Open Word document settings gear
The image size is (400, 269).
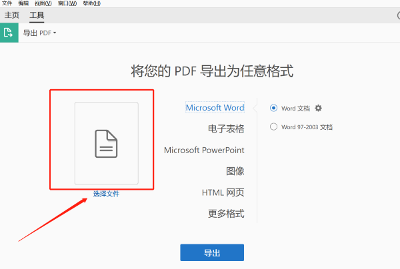(319, 108)
